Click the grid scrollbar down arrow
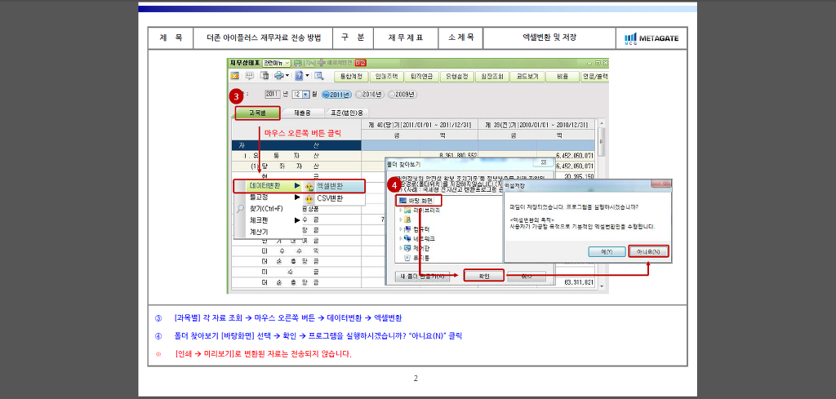Screen dimensions: 836x399 point(602,287)
